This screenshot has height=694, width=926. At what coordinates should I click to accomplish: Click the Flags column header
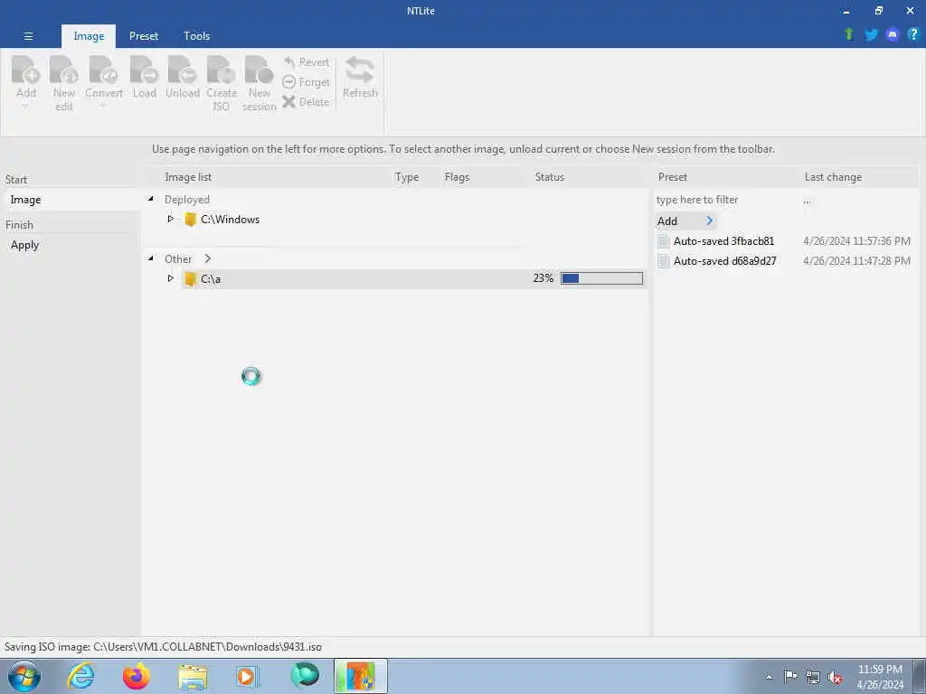(457, 177)
